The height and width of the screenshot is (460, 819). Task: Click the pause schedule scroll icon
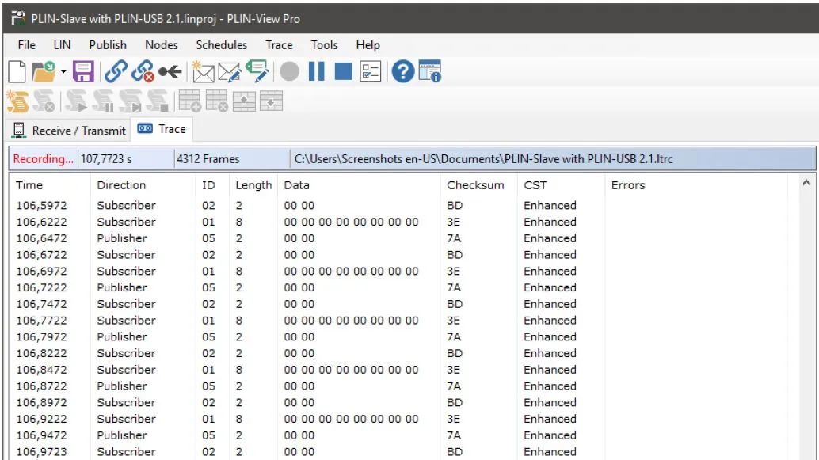[103, 101]
